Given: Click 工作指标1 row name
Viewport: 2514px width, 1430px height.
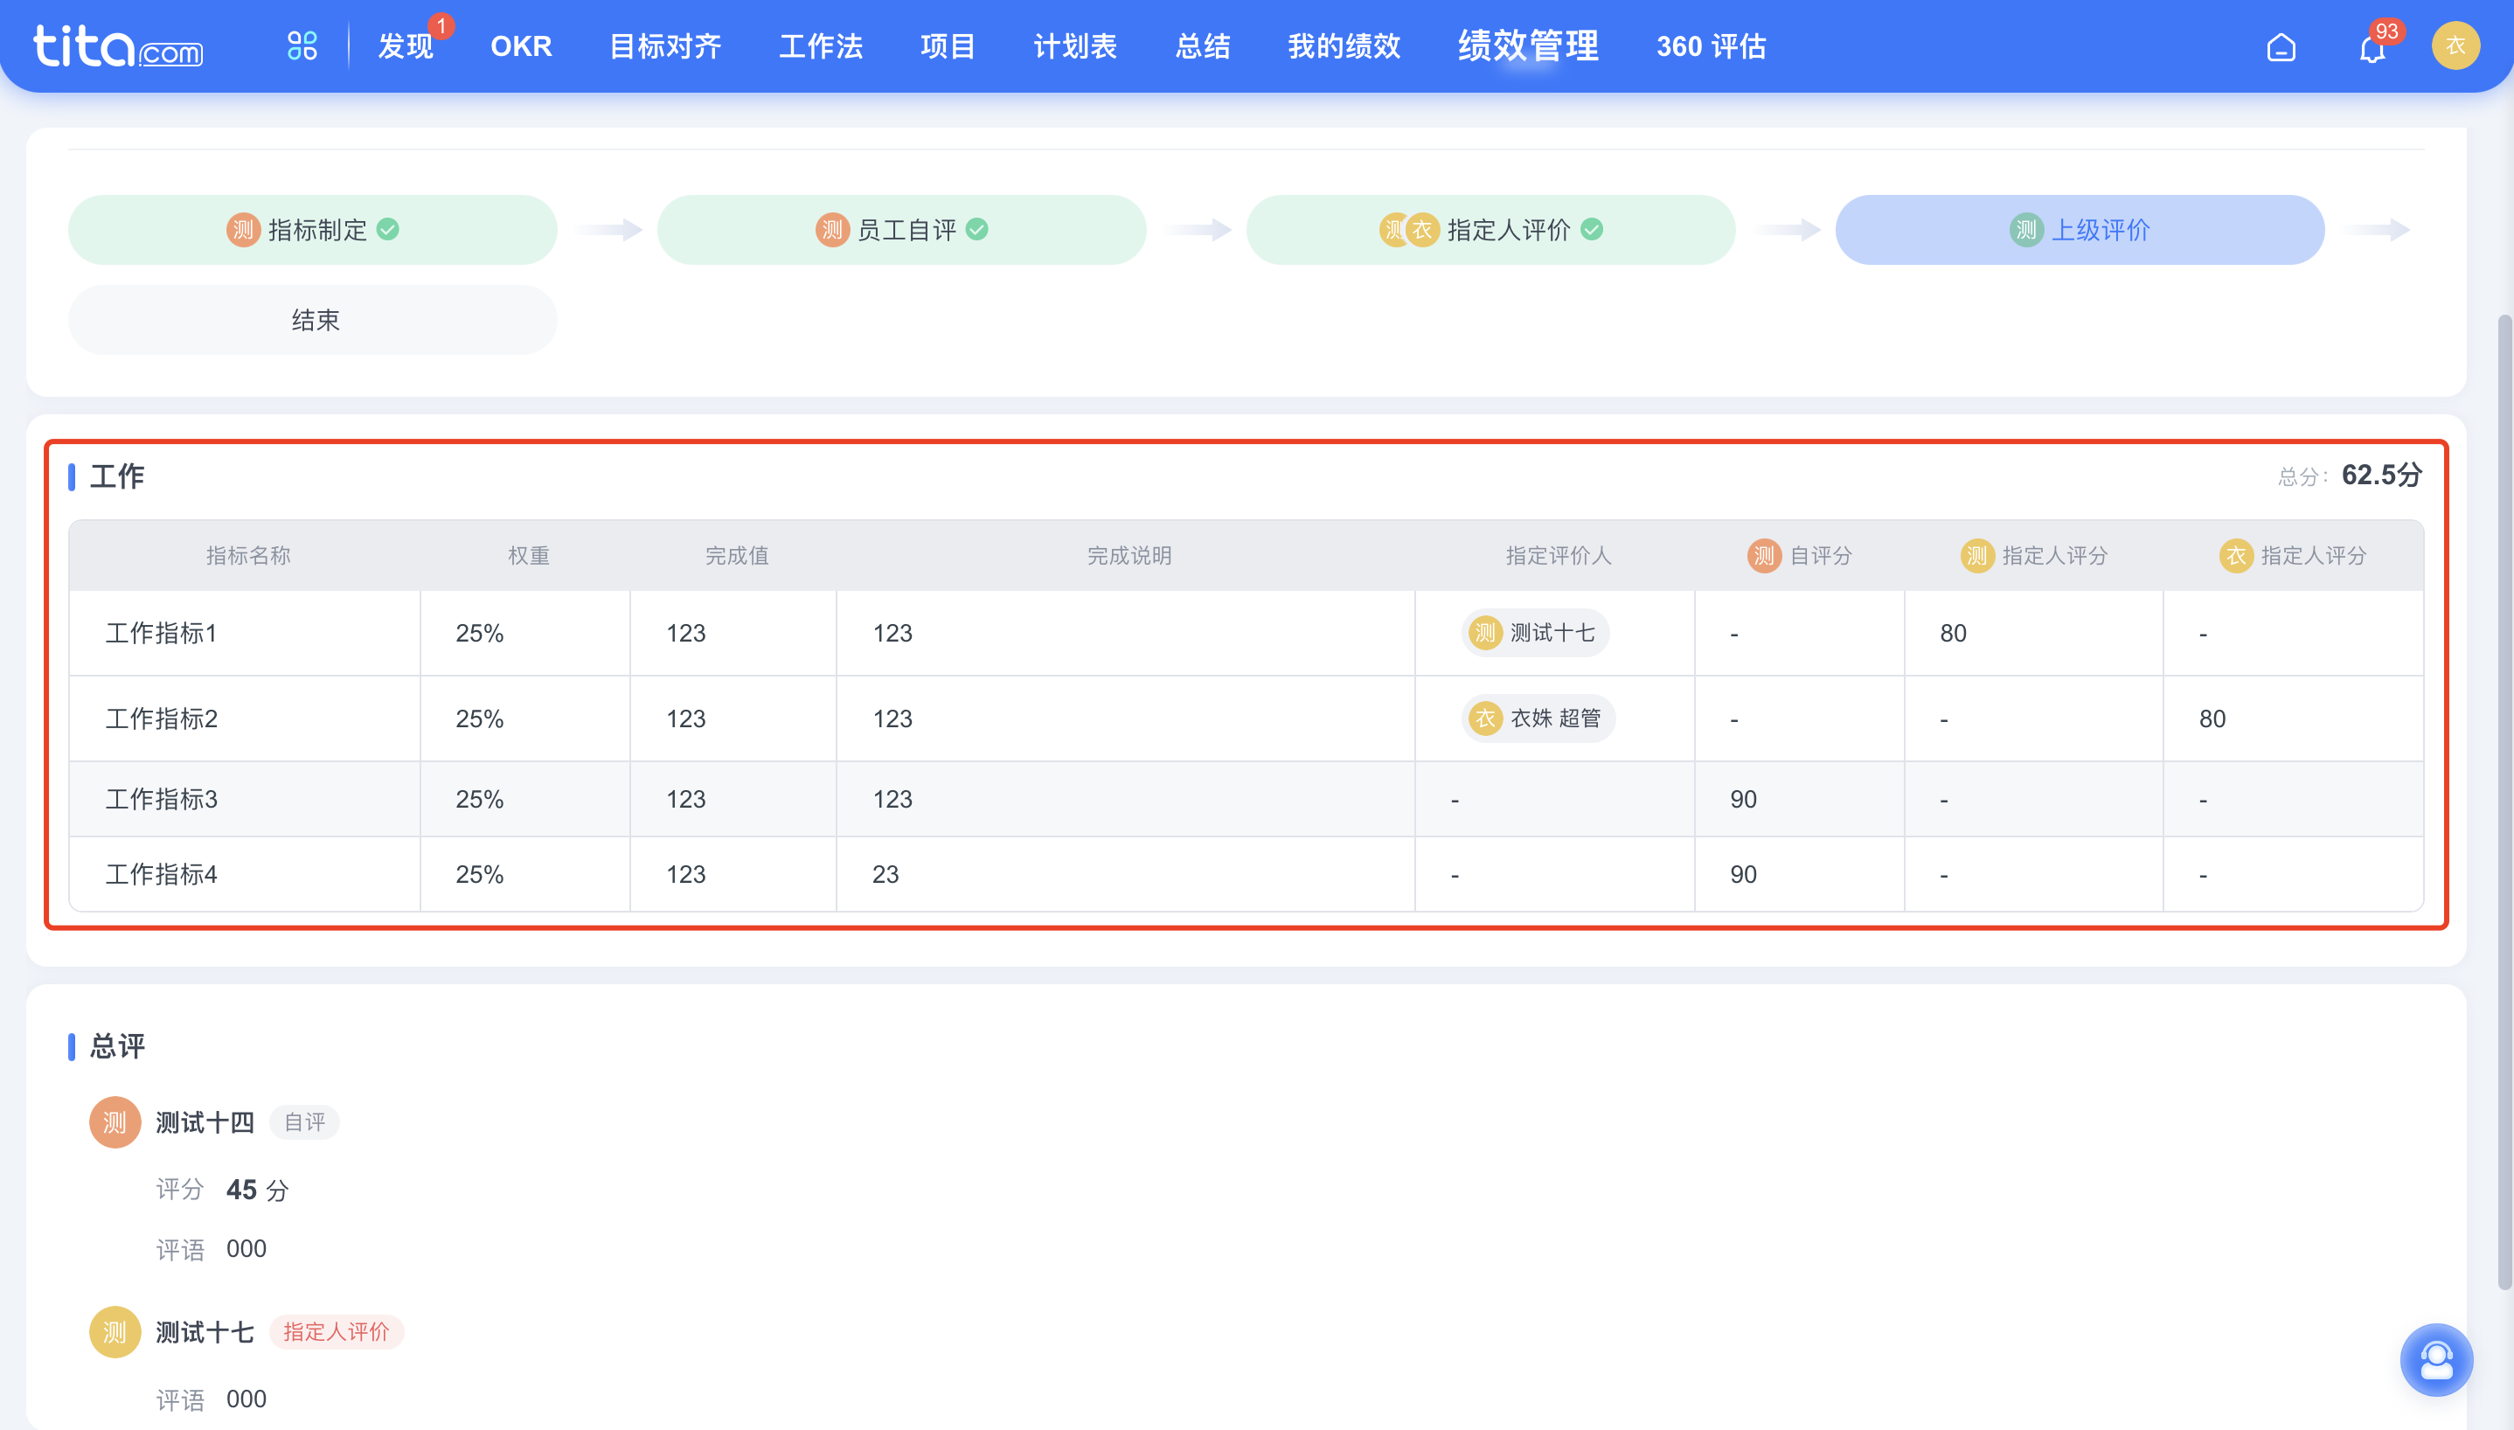Looking at the screenshot, I should click(161, 634).
